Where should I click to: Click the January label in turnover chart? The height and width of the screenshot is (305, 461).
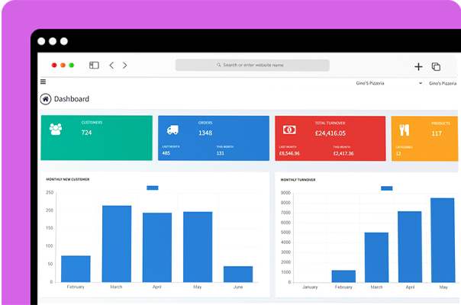pyautogui.click(x=310, y=287)
